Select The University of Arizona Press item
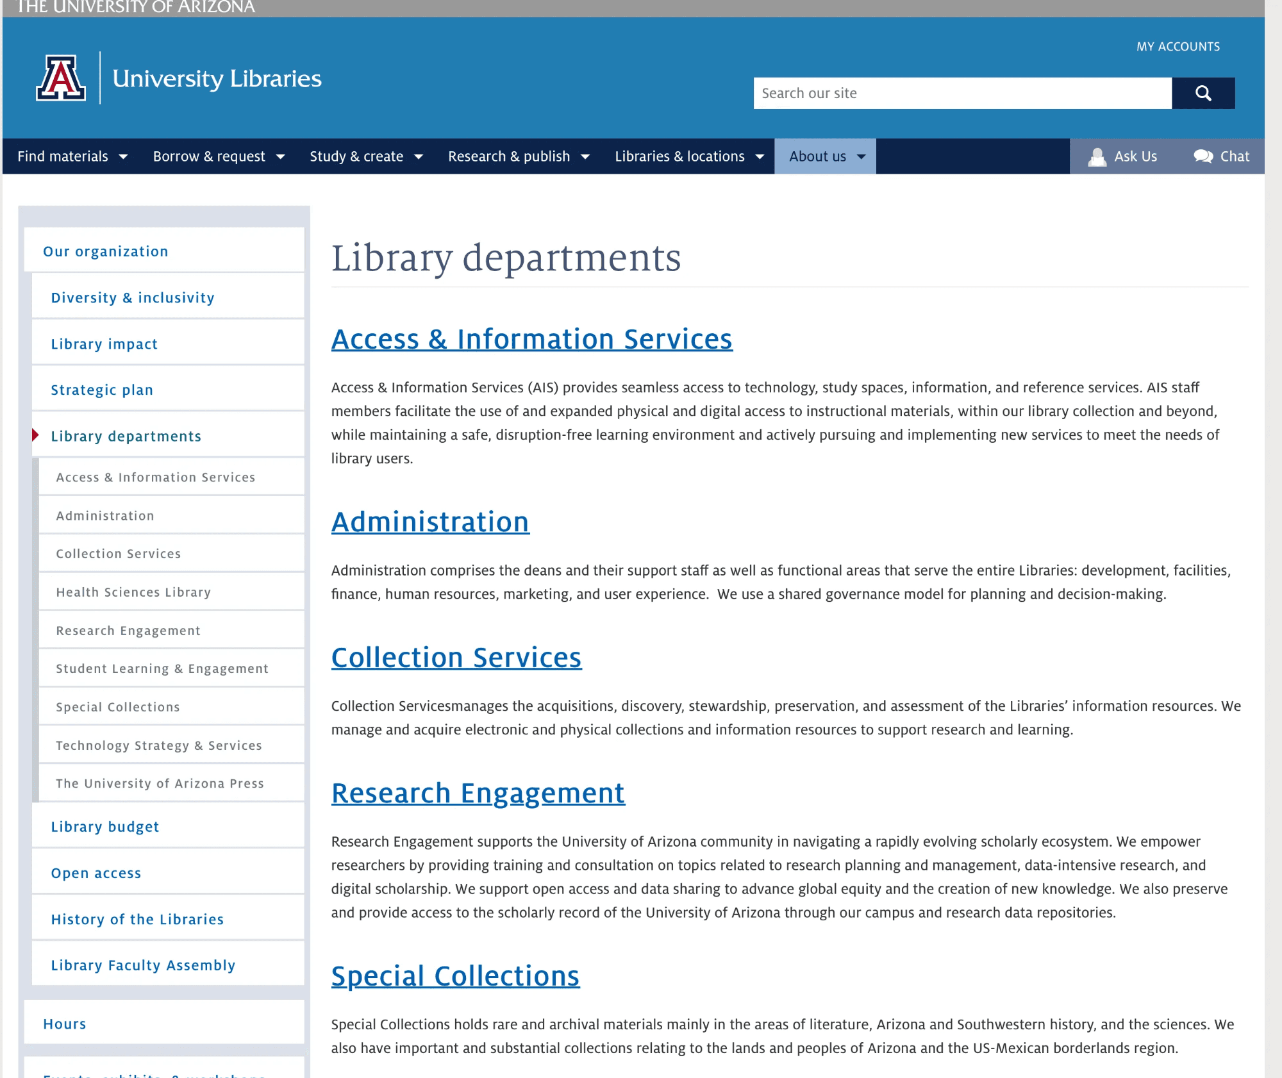Image resolution: width=1282 pixels, height=1078 pixels. tap(172, 783)
